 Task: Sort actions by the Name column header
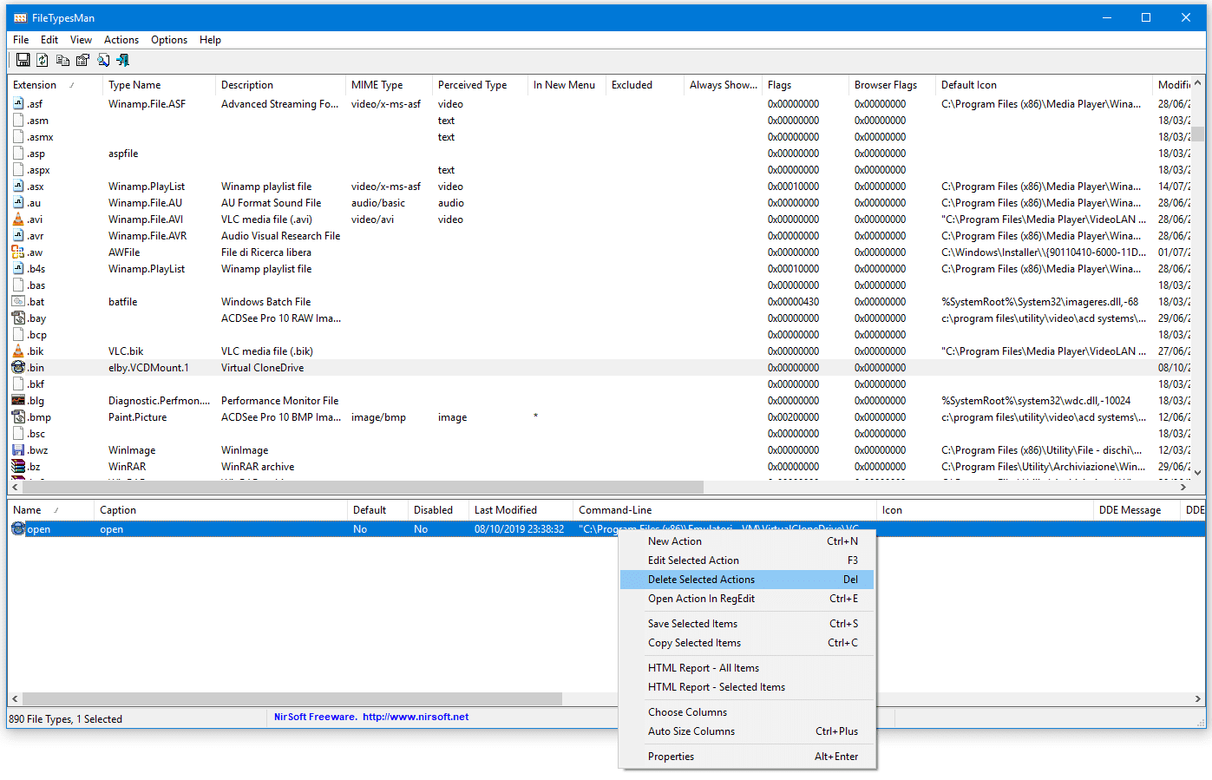(x=28, y=510)
